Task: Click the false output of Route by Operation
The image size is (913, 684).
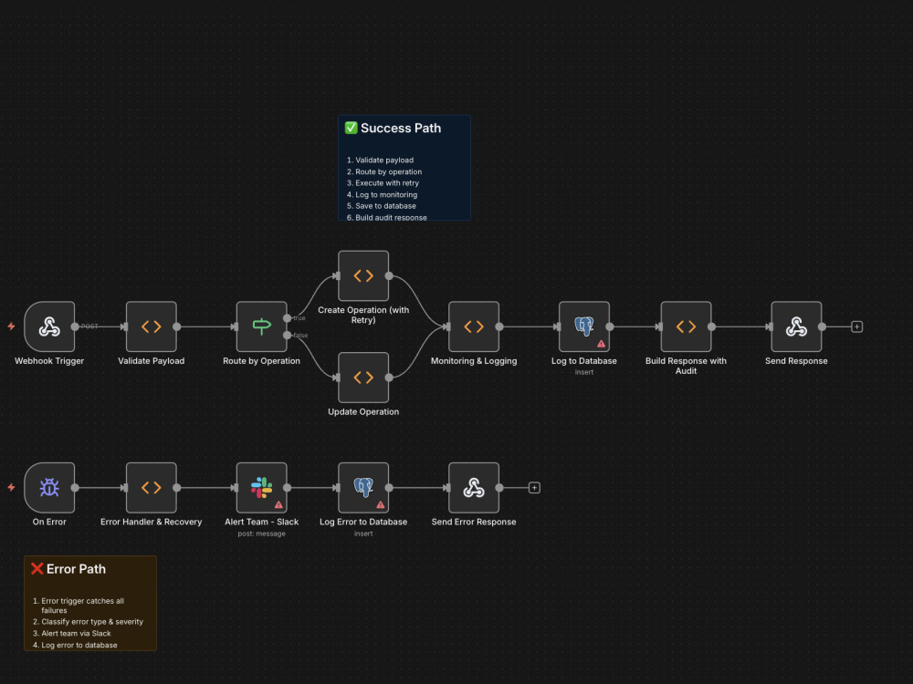Action: click(x=287, y=335)
